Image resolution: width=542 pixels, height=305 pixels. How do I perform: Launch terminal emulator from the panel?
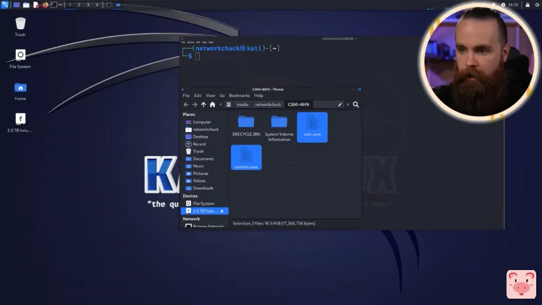(54, 5)
